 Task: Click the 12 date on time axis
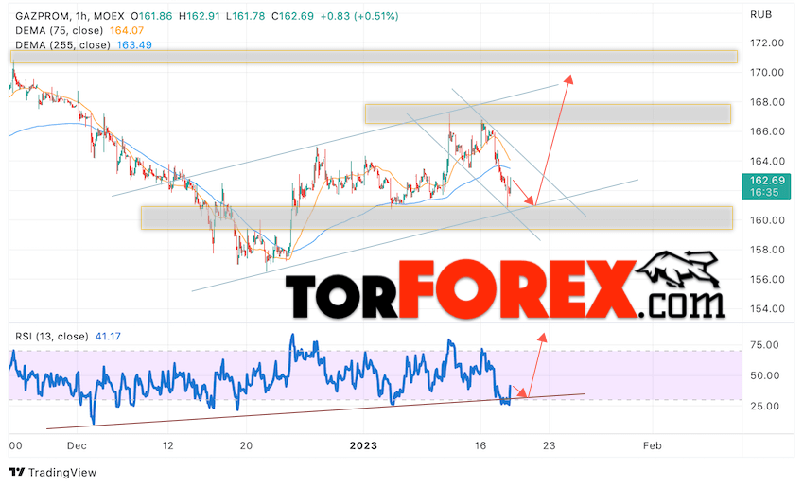point(168,445)
